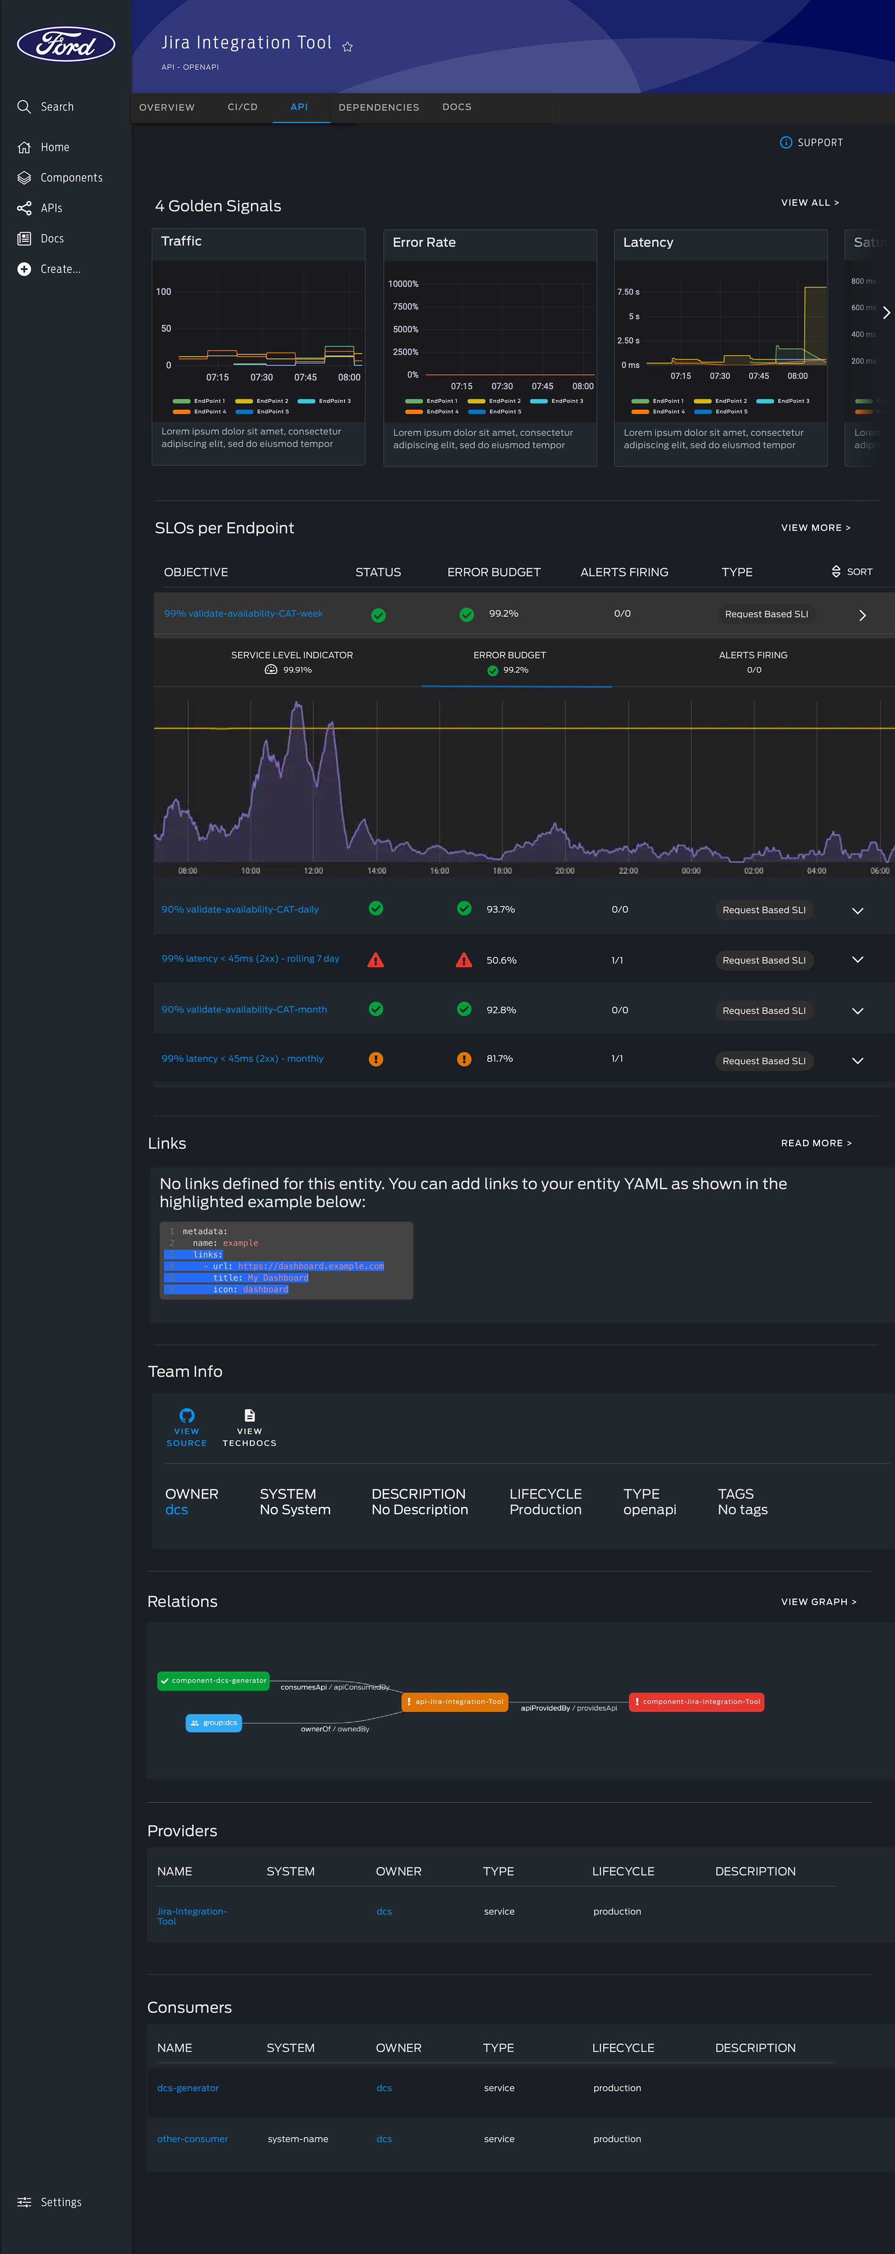Click orange error budget icon at 81.7%
Screen dimensions: 895x2254
464,1059
